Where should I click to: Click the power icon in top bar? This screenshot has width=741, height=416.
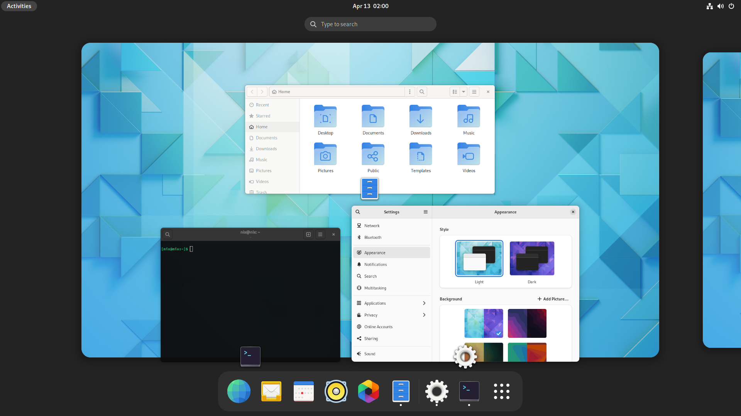[x=731, y=6]
